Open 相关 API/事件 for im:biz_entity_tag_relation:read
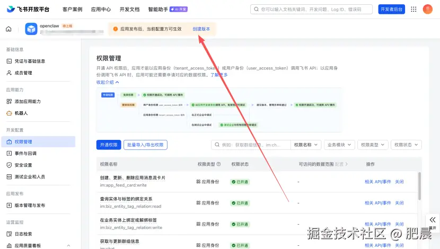 click(x=377, y=203)
